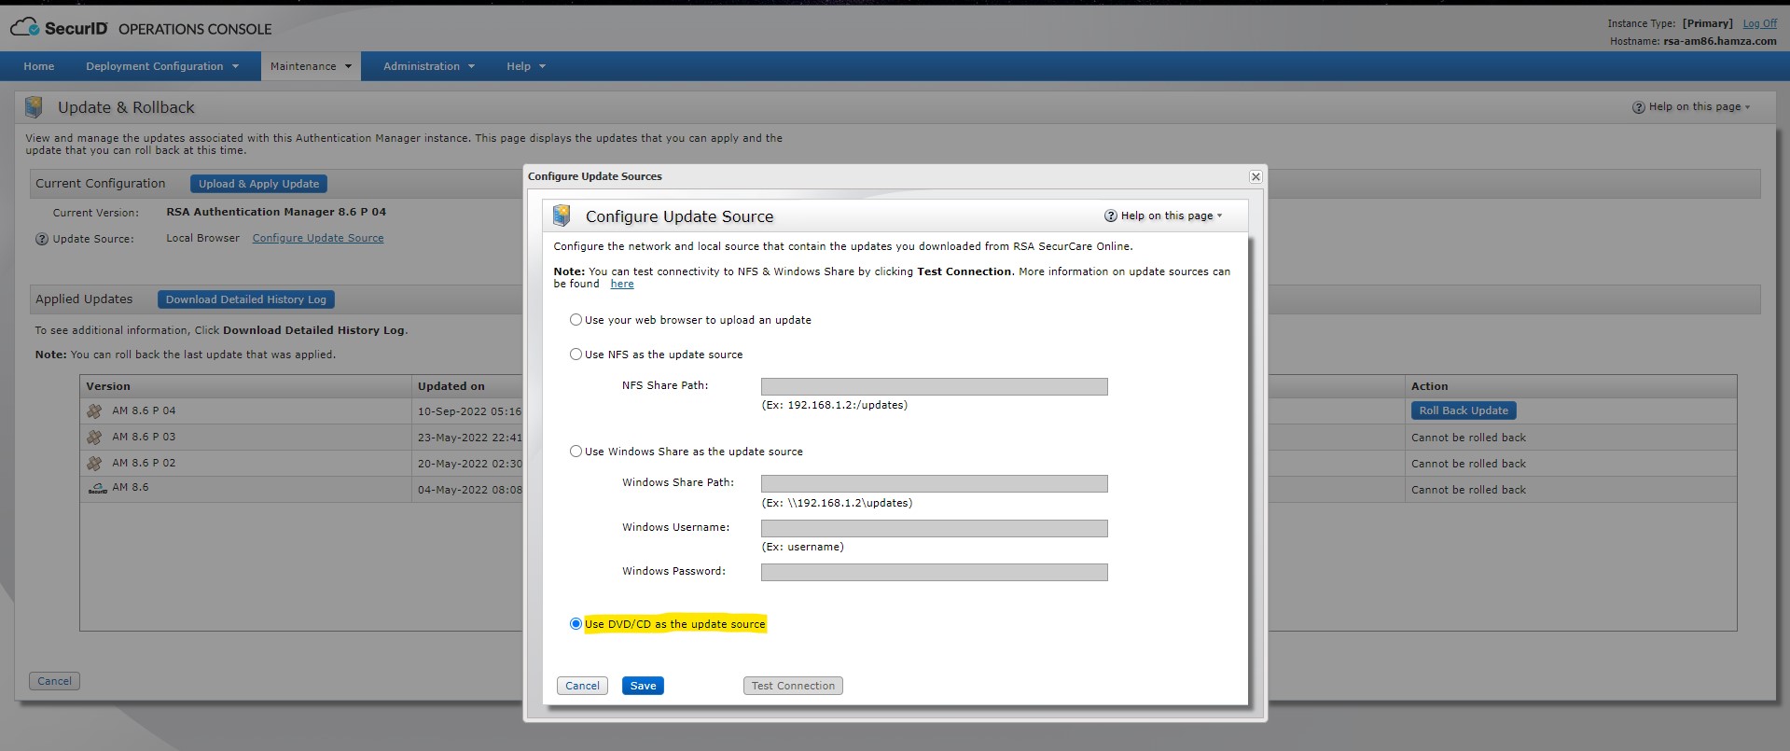Click the Windows Password input field
The height and width of the screenshot is (751, 1790).
point(934,572)
